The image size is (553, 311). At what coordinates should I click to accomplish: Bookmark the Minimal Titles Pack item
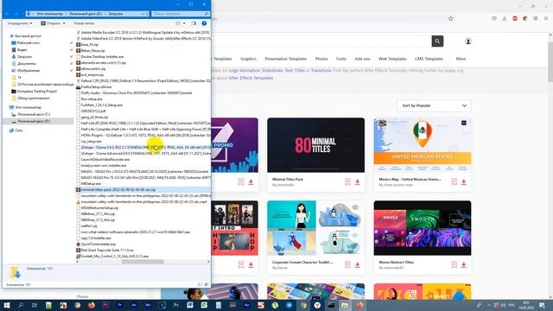tap(347, 182)
